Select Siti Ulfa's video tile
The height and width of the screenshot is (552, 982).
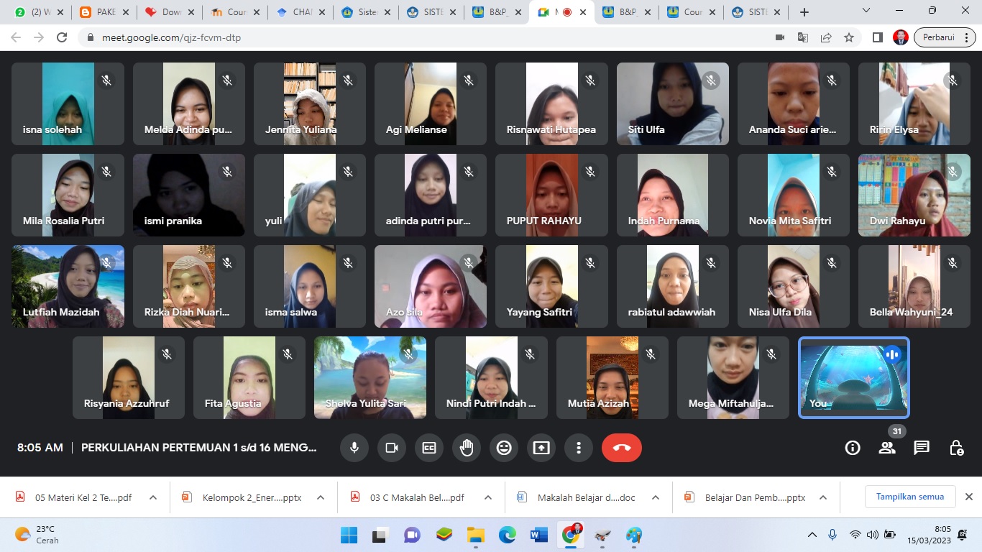tap(672, 103)
